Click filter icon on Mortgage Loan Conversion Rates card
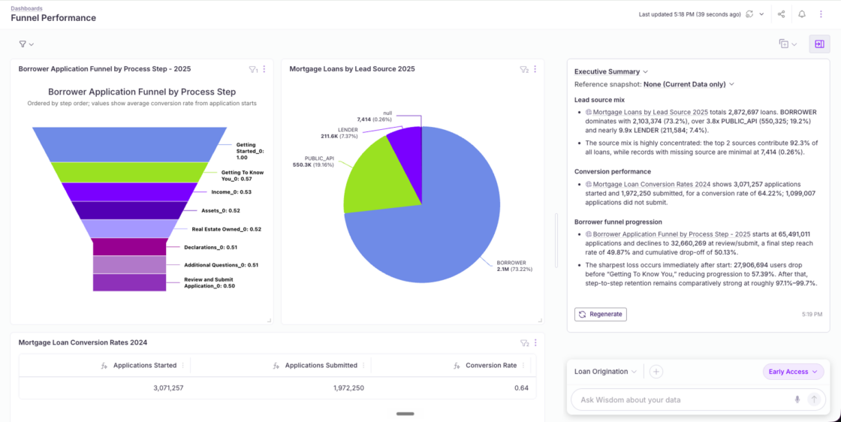The width and height of the screenshot is (841, 422). click(x=525, y=342)
